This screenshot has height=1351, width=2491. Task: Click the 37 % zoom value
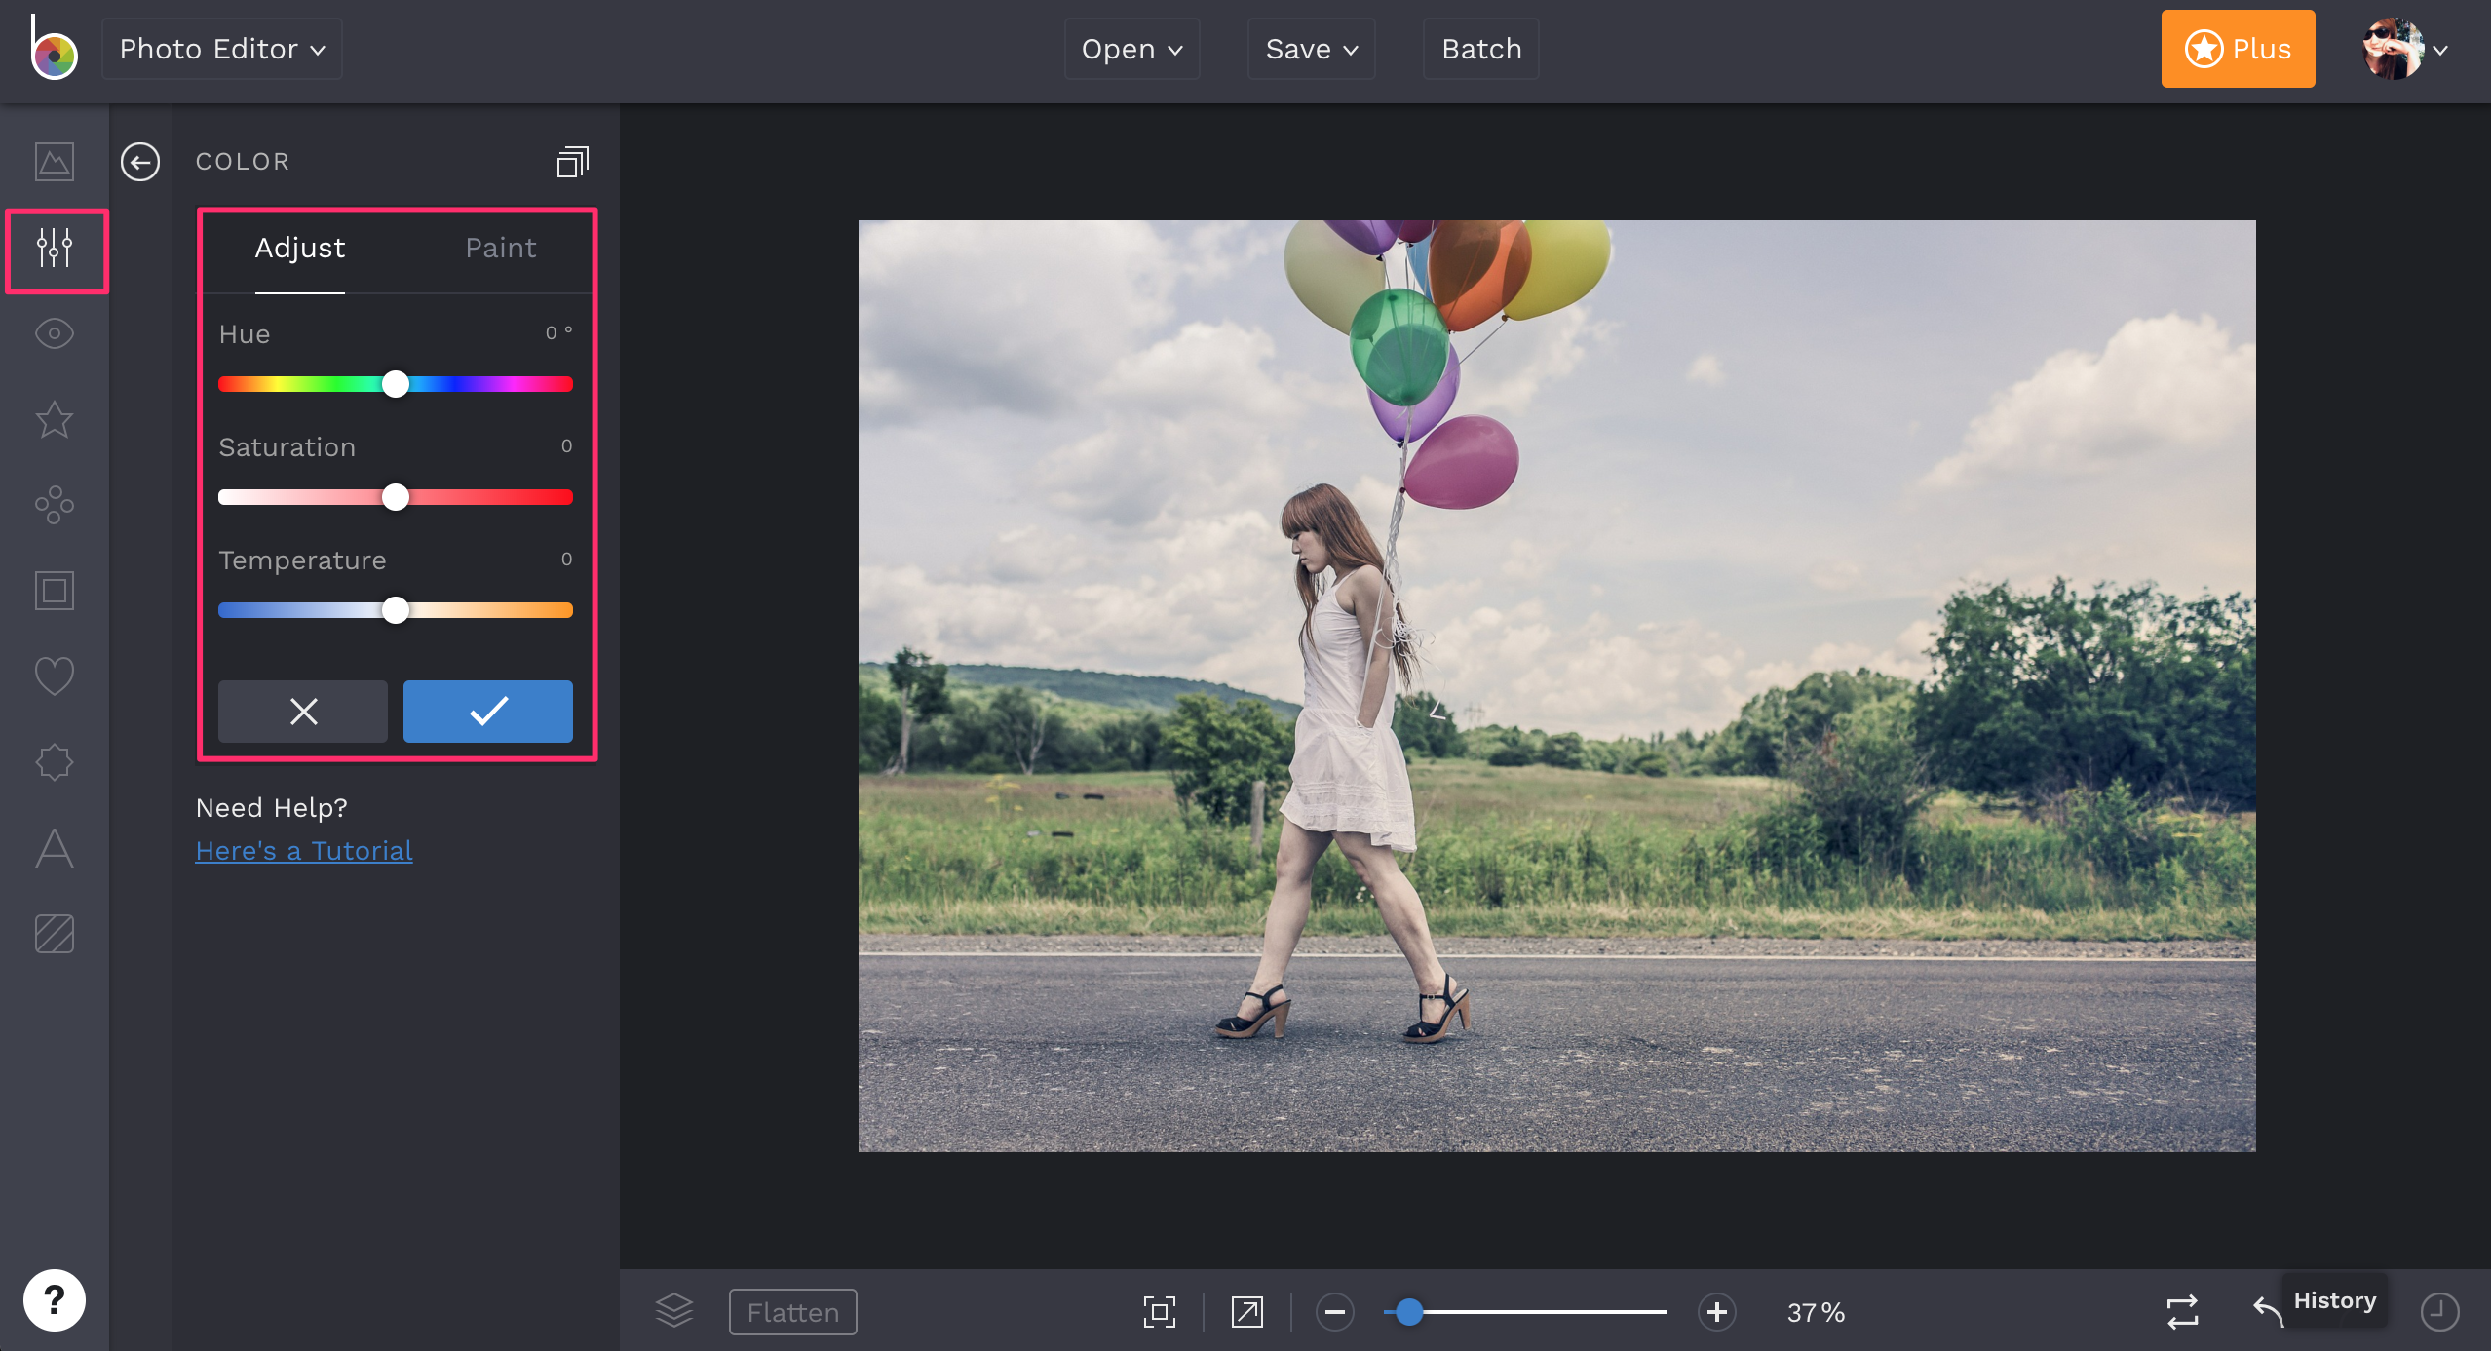(x=1816, y=1313)
